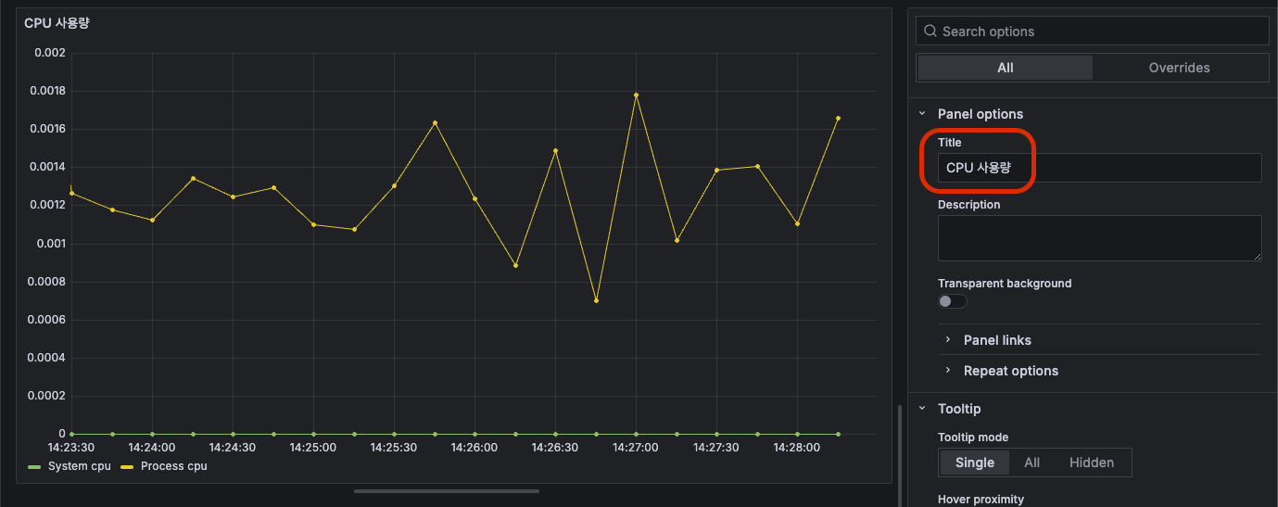Click the CPU 사용량 panel title
1278x507 pixels.
click(x=57, y=23)
